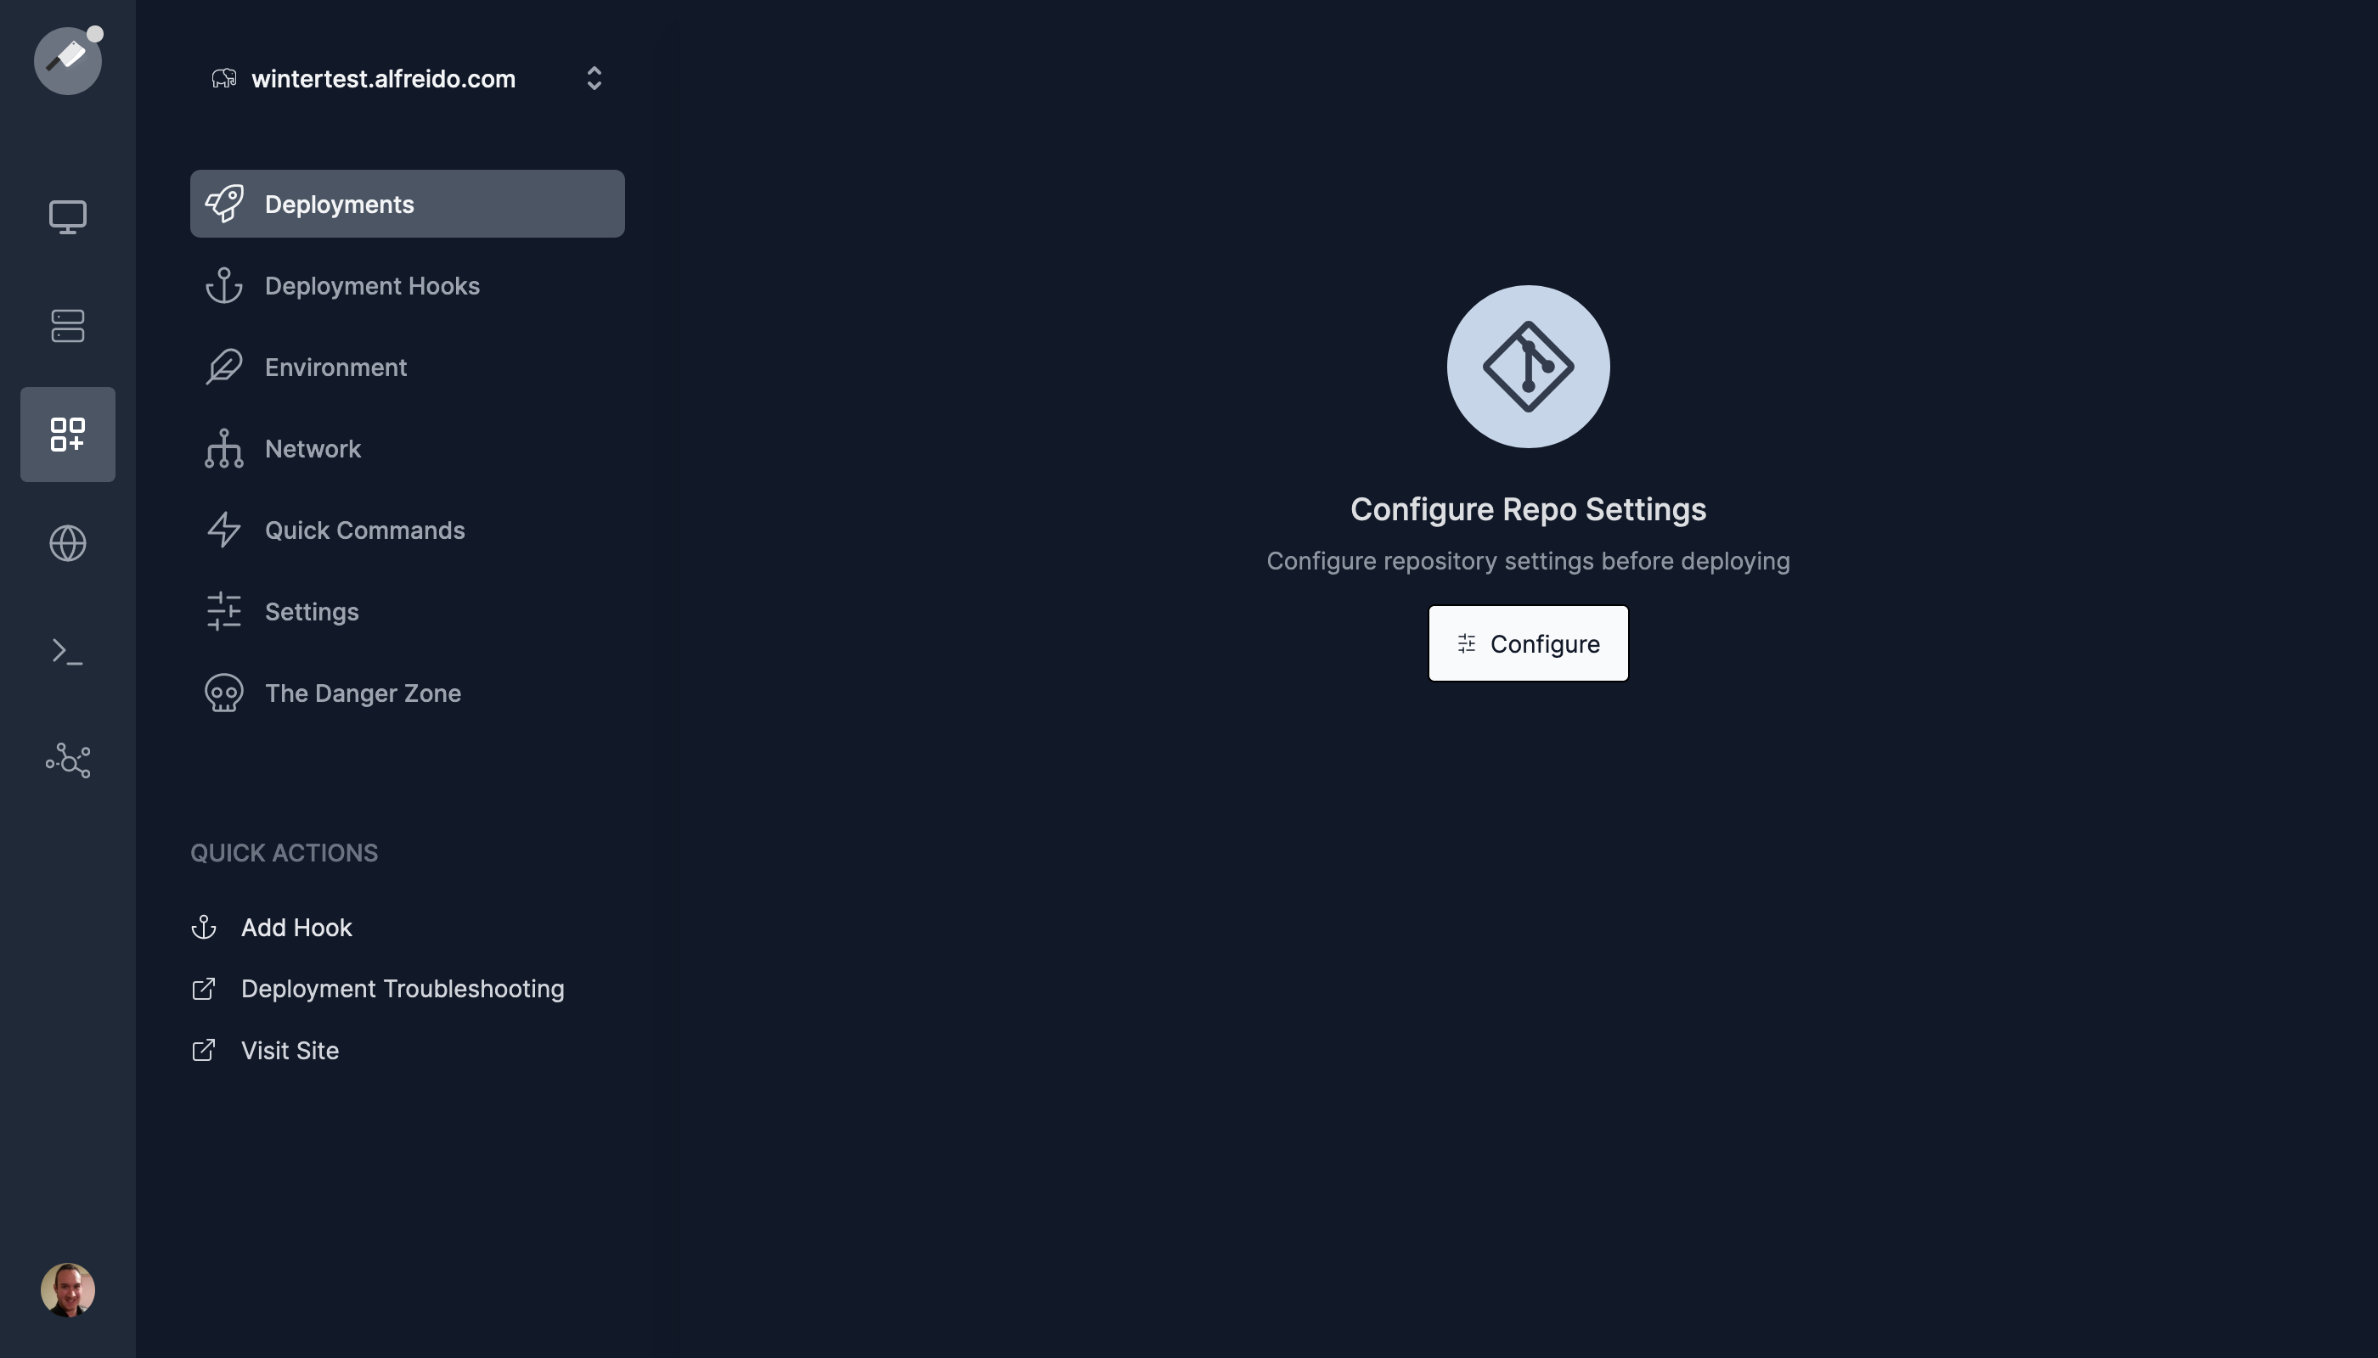Click the Configure repo settings button

tap(1529, 643)
